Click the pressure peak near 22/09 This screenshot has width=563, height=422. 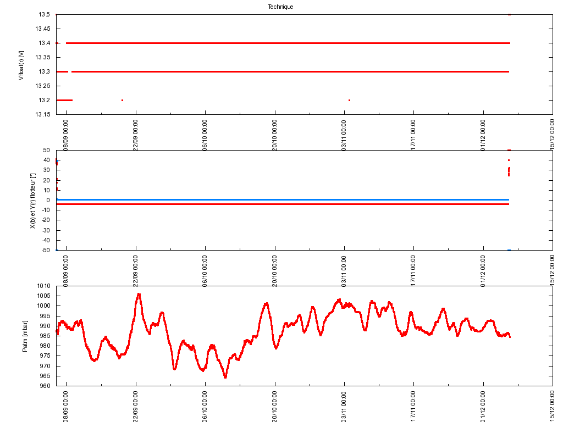139,295
